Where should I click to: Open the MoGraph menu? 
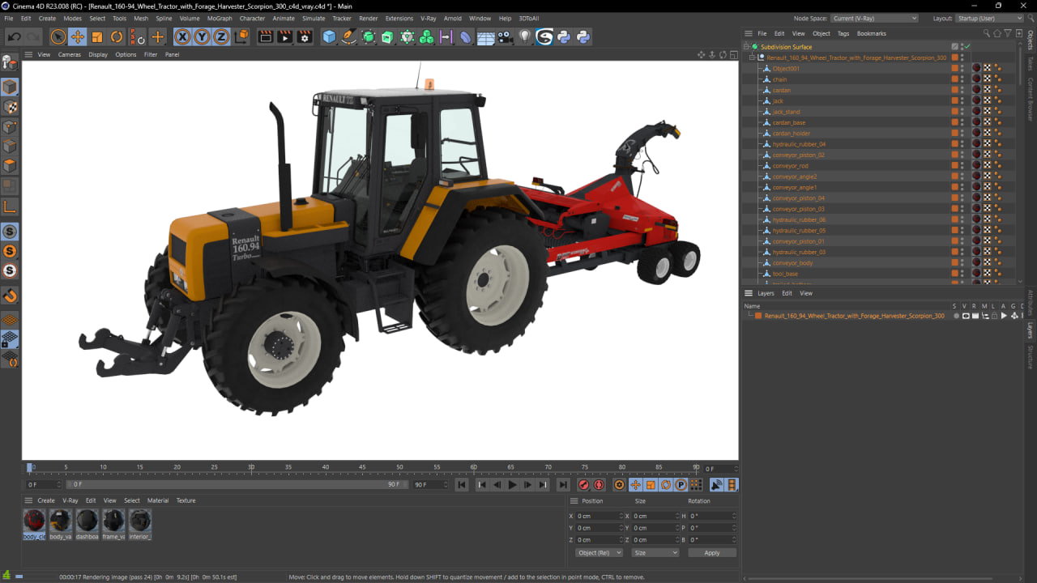coord(220,18)
